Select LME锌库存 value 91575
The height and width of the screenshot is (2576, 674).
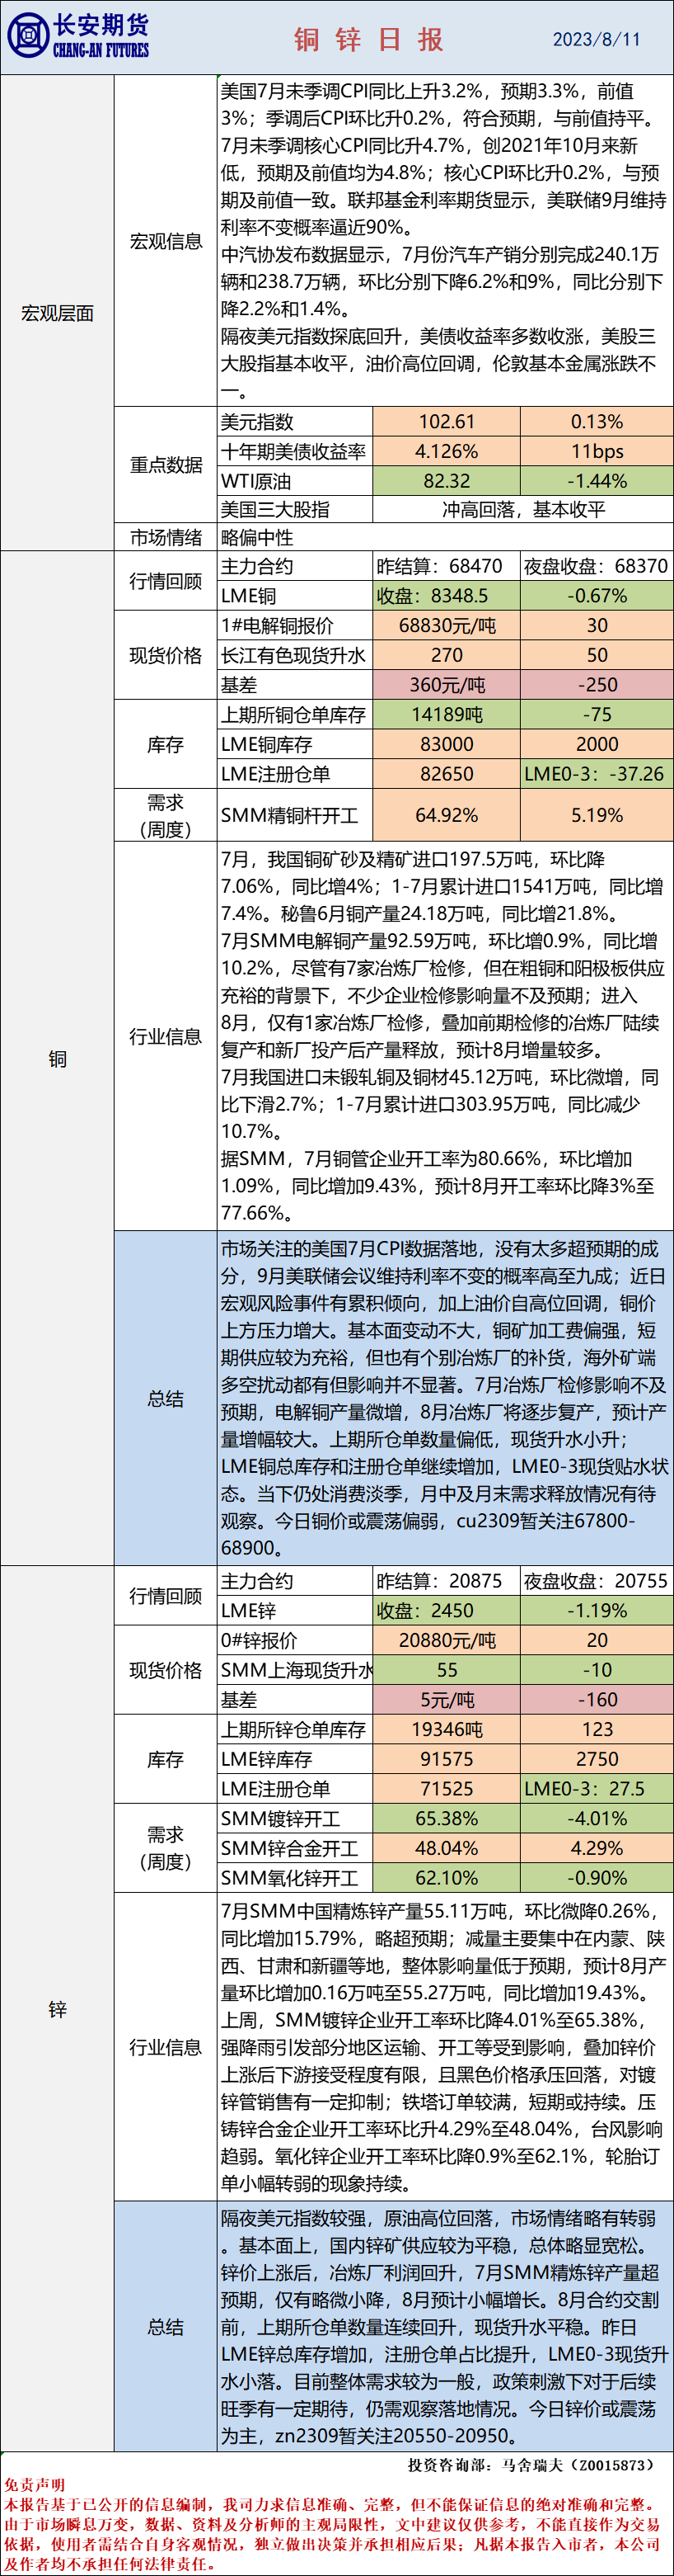pos(447,1759)
